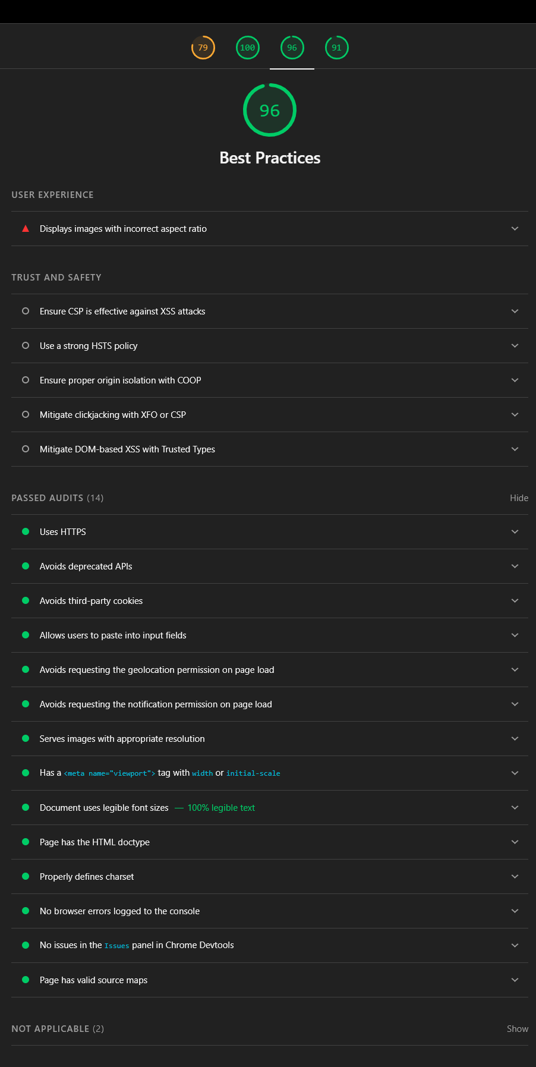The image size is (536, 1067).
Task: Click the green dot beside Avoids deprecated APIs
Action: (x=26, y=566)
